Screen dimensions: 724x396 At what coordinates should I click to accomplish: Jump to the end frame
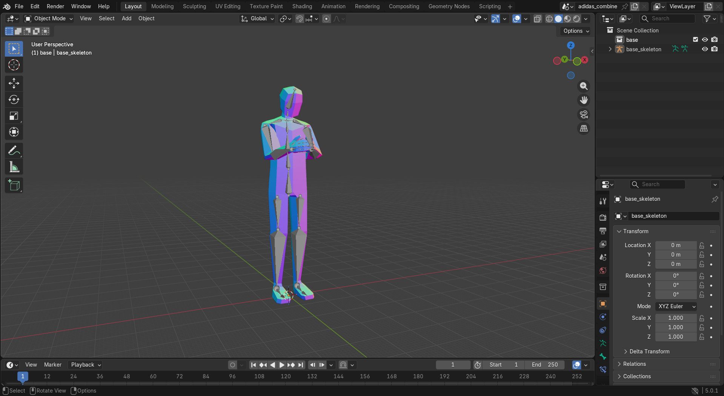point(301,365)
